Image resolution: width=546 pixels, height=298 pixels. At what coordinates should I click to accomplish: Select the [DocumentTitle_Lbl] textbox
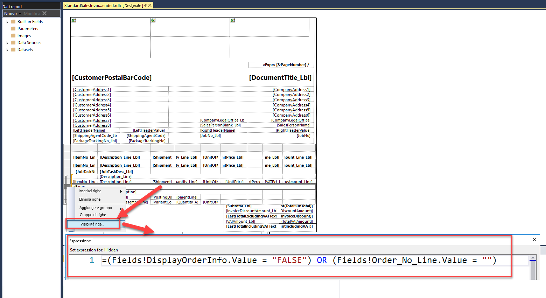(280, 78)
